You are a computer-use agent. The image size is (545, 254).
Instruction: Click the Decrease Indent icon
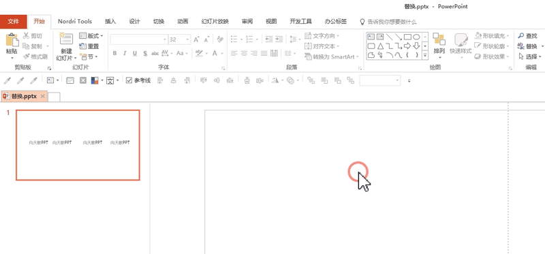pos(268,39)
